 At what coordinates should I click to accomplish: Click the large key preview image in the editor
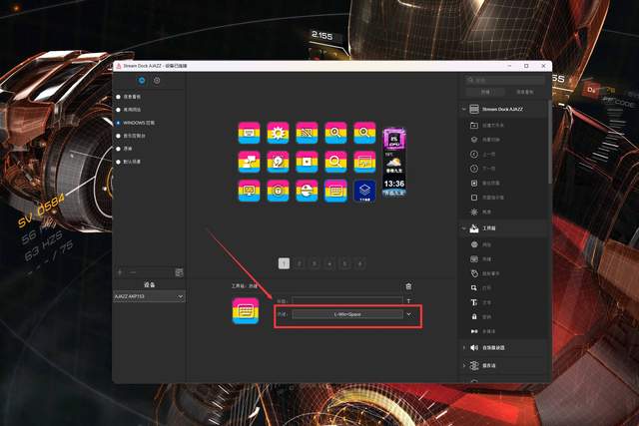pos(246,310)
